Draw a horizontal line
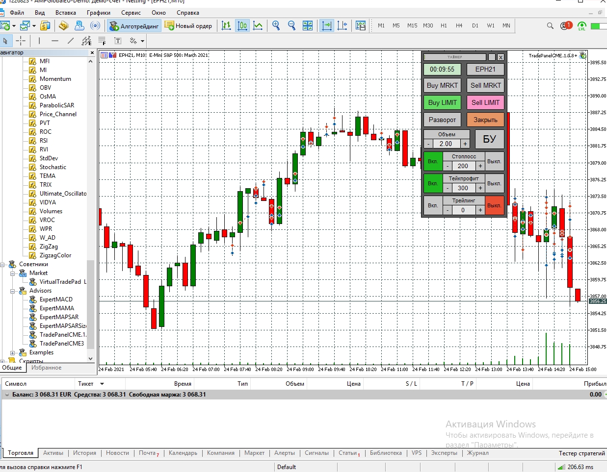Screen dimensions: 607x472 (55, 41)
